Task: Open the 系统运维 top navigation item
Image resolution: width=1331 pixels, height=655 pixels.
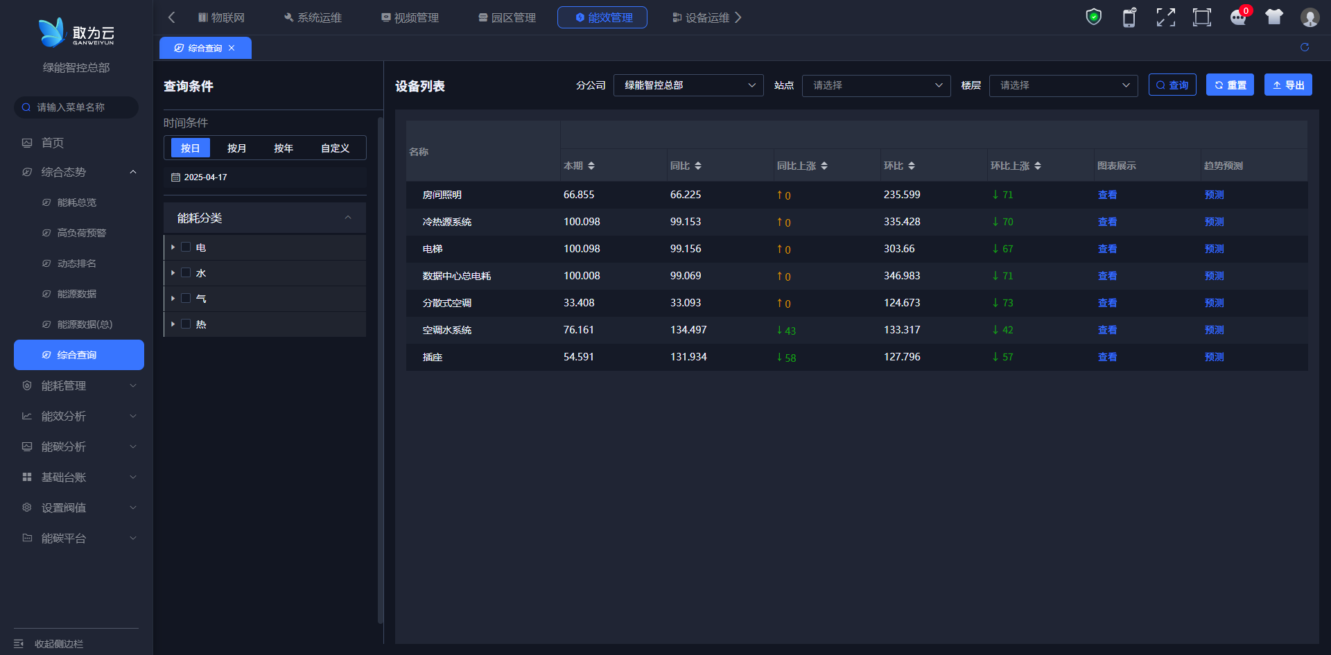Action: (313, 17)
